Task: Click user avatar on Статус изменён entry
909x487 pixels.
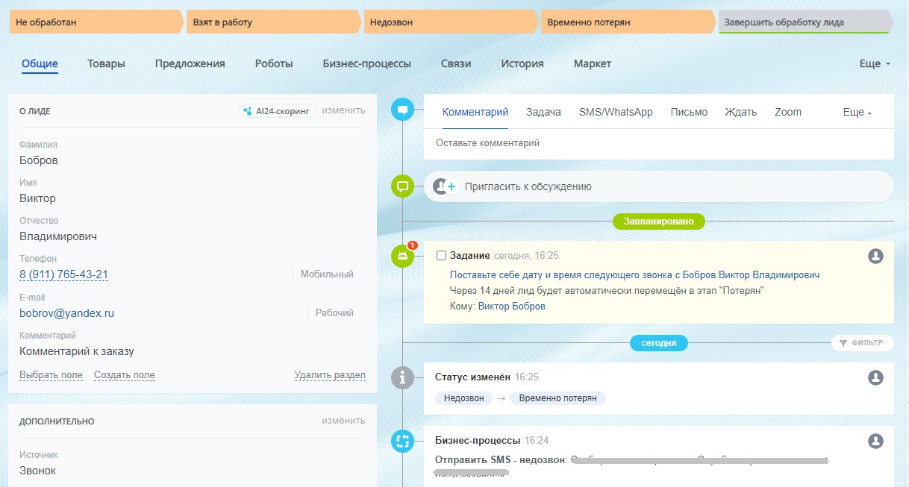Action: (x=876, y=378)
